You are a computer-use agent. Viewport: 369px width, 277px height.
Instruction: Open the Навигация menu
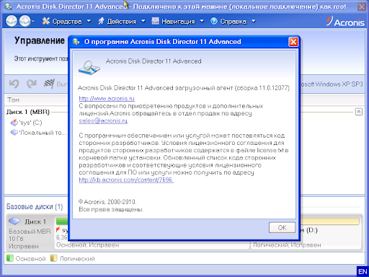[x=178, y=22]
